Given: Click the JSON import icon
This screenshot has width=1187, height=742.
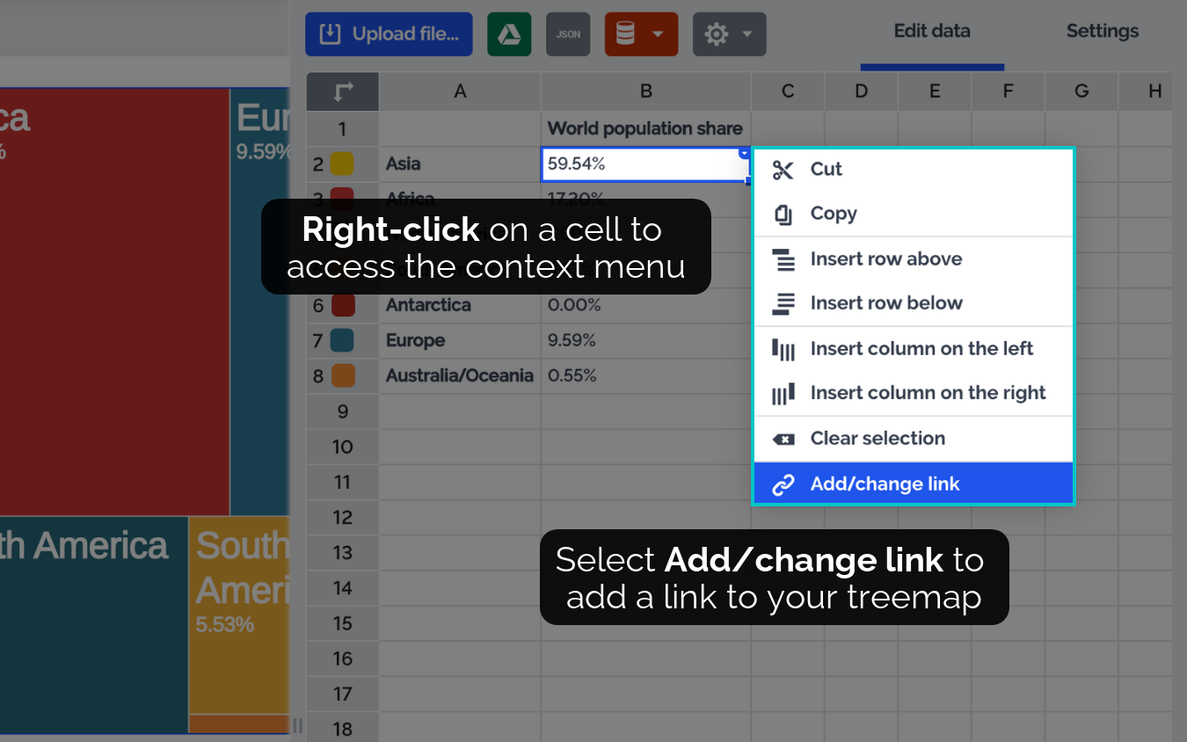Looking at the screenshot, I should [568, 34].
